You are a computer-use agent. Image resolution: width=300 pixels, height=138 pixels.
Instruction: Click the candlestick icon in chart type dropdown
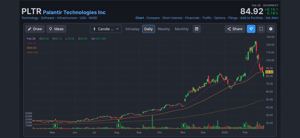[94, 29]
